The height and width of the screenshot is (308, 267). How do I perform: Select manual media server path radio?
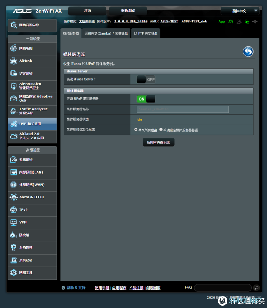click(x=161, y=130)
